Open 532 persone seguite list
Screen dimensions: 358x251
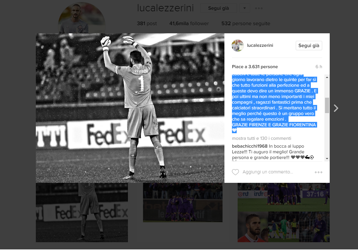click(x=246, y=24)
